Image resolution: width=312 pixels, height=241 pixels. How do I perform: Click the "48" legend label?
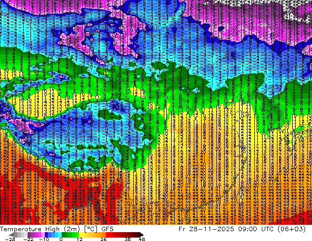point(142,239)
